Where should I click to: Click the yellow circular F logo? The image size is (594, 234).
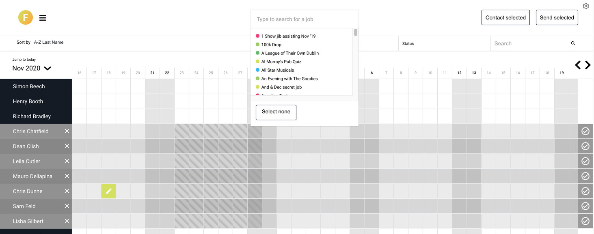[x=26, y=18]
